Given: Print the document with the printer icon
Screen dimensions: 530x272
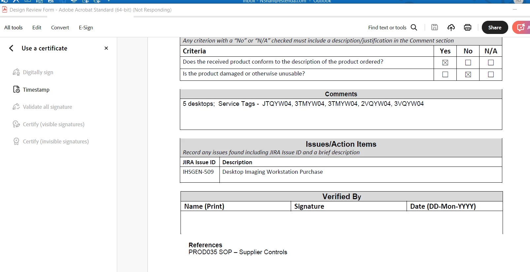Looking at the screenshot, I should coord(468,27).
